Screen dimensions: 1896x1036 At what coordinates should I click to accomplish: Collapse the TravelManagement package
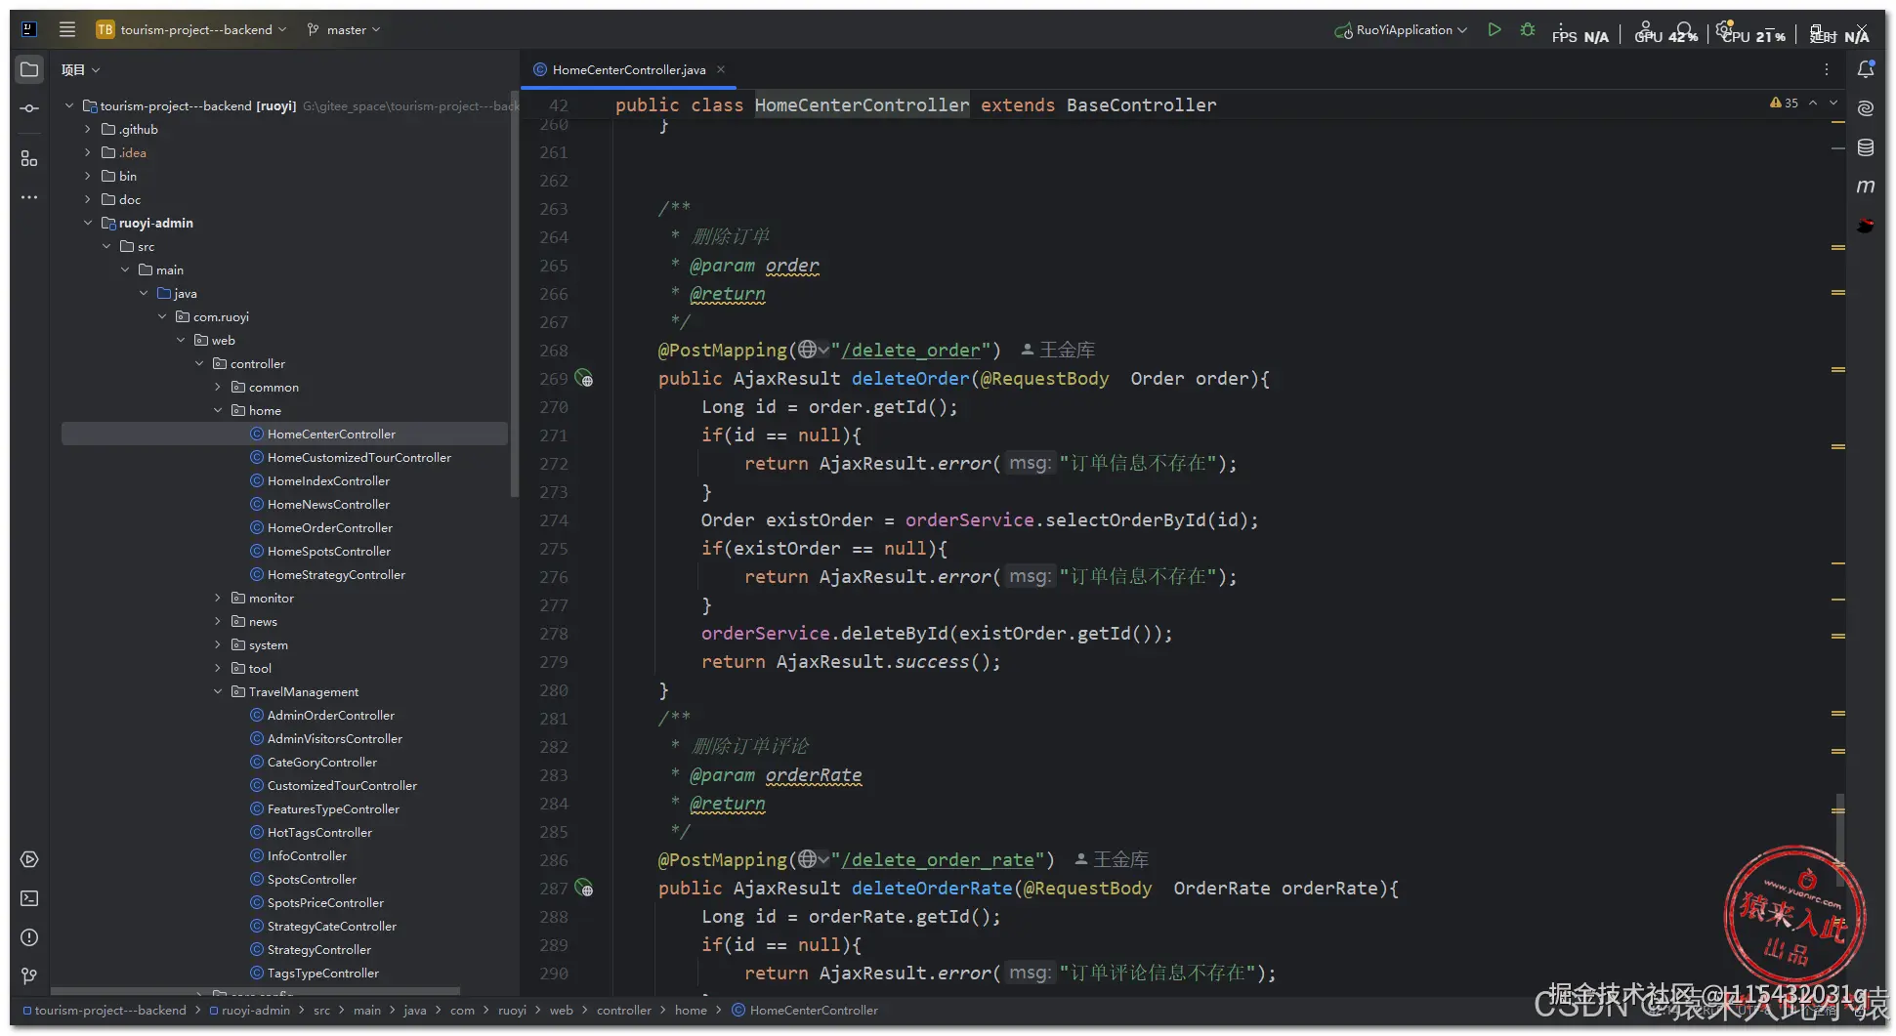(x=218, y=691)
